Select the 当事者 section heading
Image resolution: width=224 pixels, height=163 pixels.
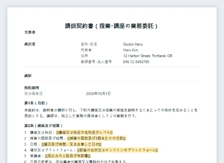coord(30,32)
